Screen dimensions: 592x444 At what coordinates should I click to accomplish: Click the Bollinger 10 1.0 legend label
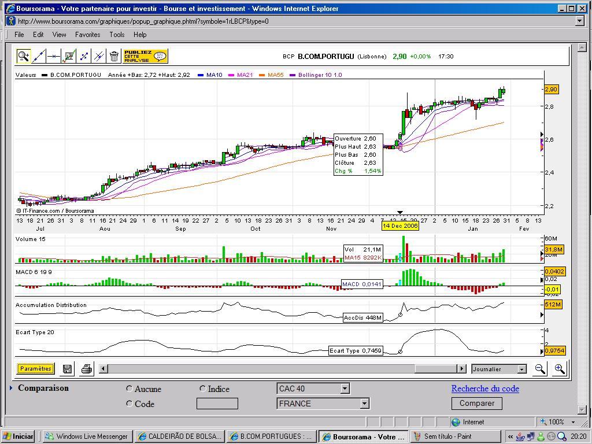(x=320, y=75)
